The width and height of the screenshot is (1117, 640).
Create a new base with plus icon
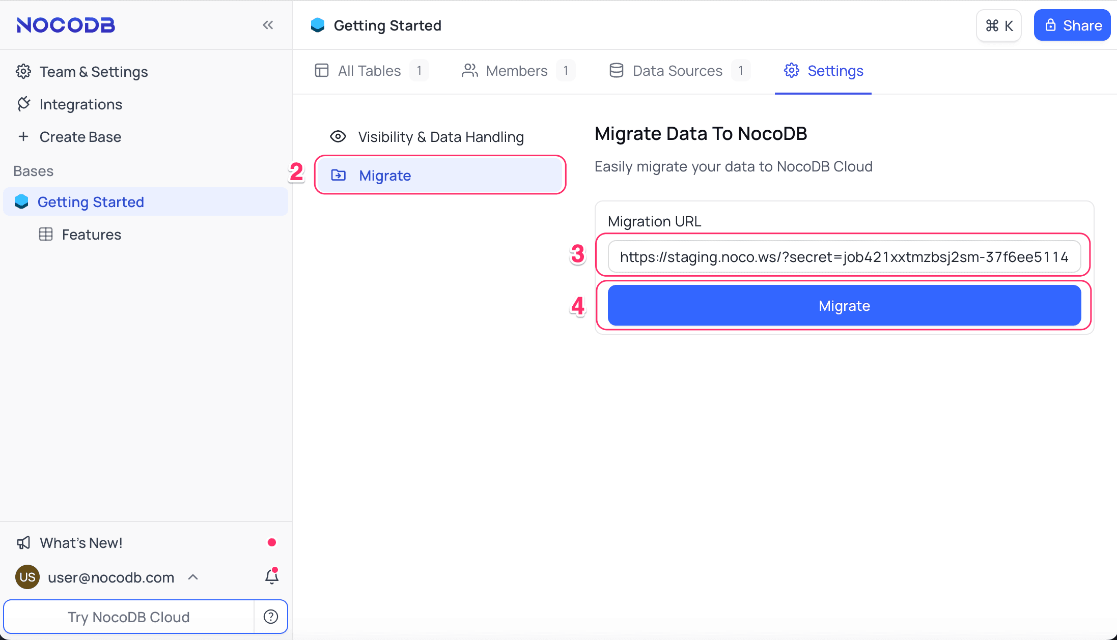pyautogui.click(x=23, y=136)
